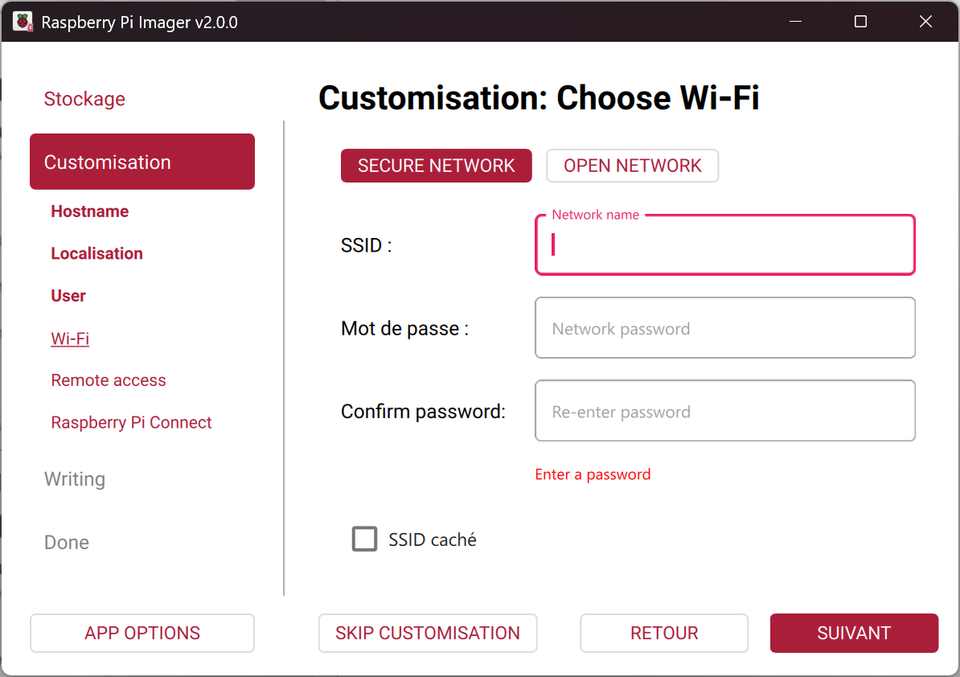960x677 pixels.
Task: Go to the Hostname sub-step
Action: pos(90,211)
